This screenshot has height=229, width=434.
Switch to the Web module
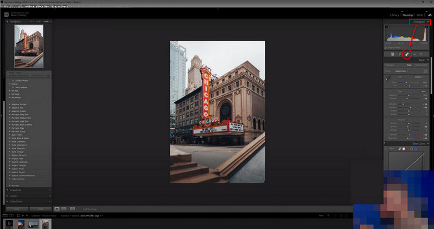[x=419, y=15]
